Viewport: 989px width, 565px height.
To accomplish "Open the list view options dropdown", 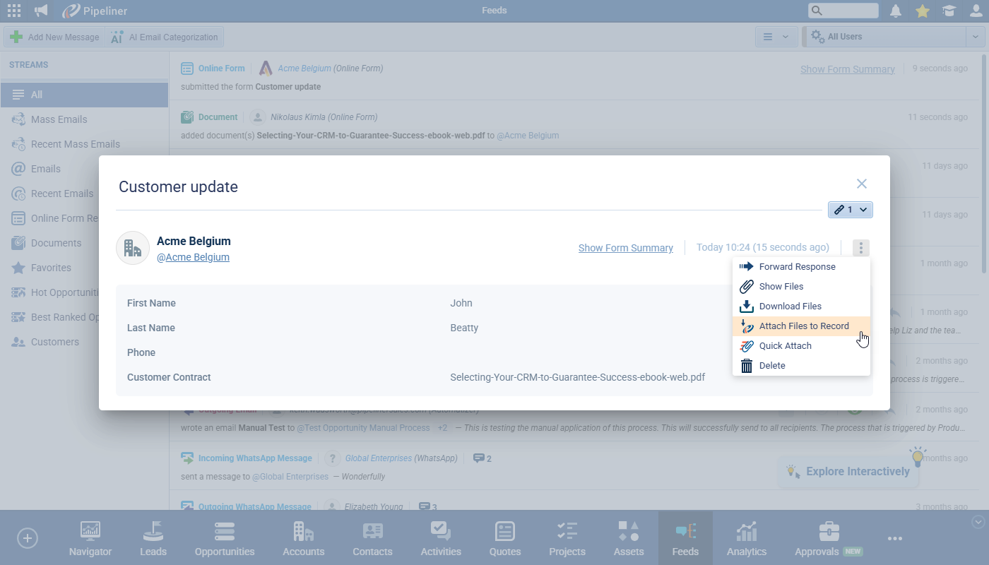I will point(776,37).
